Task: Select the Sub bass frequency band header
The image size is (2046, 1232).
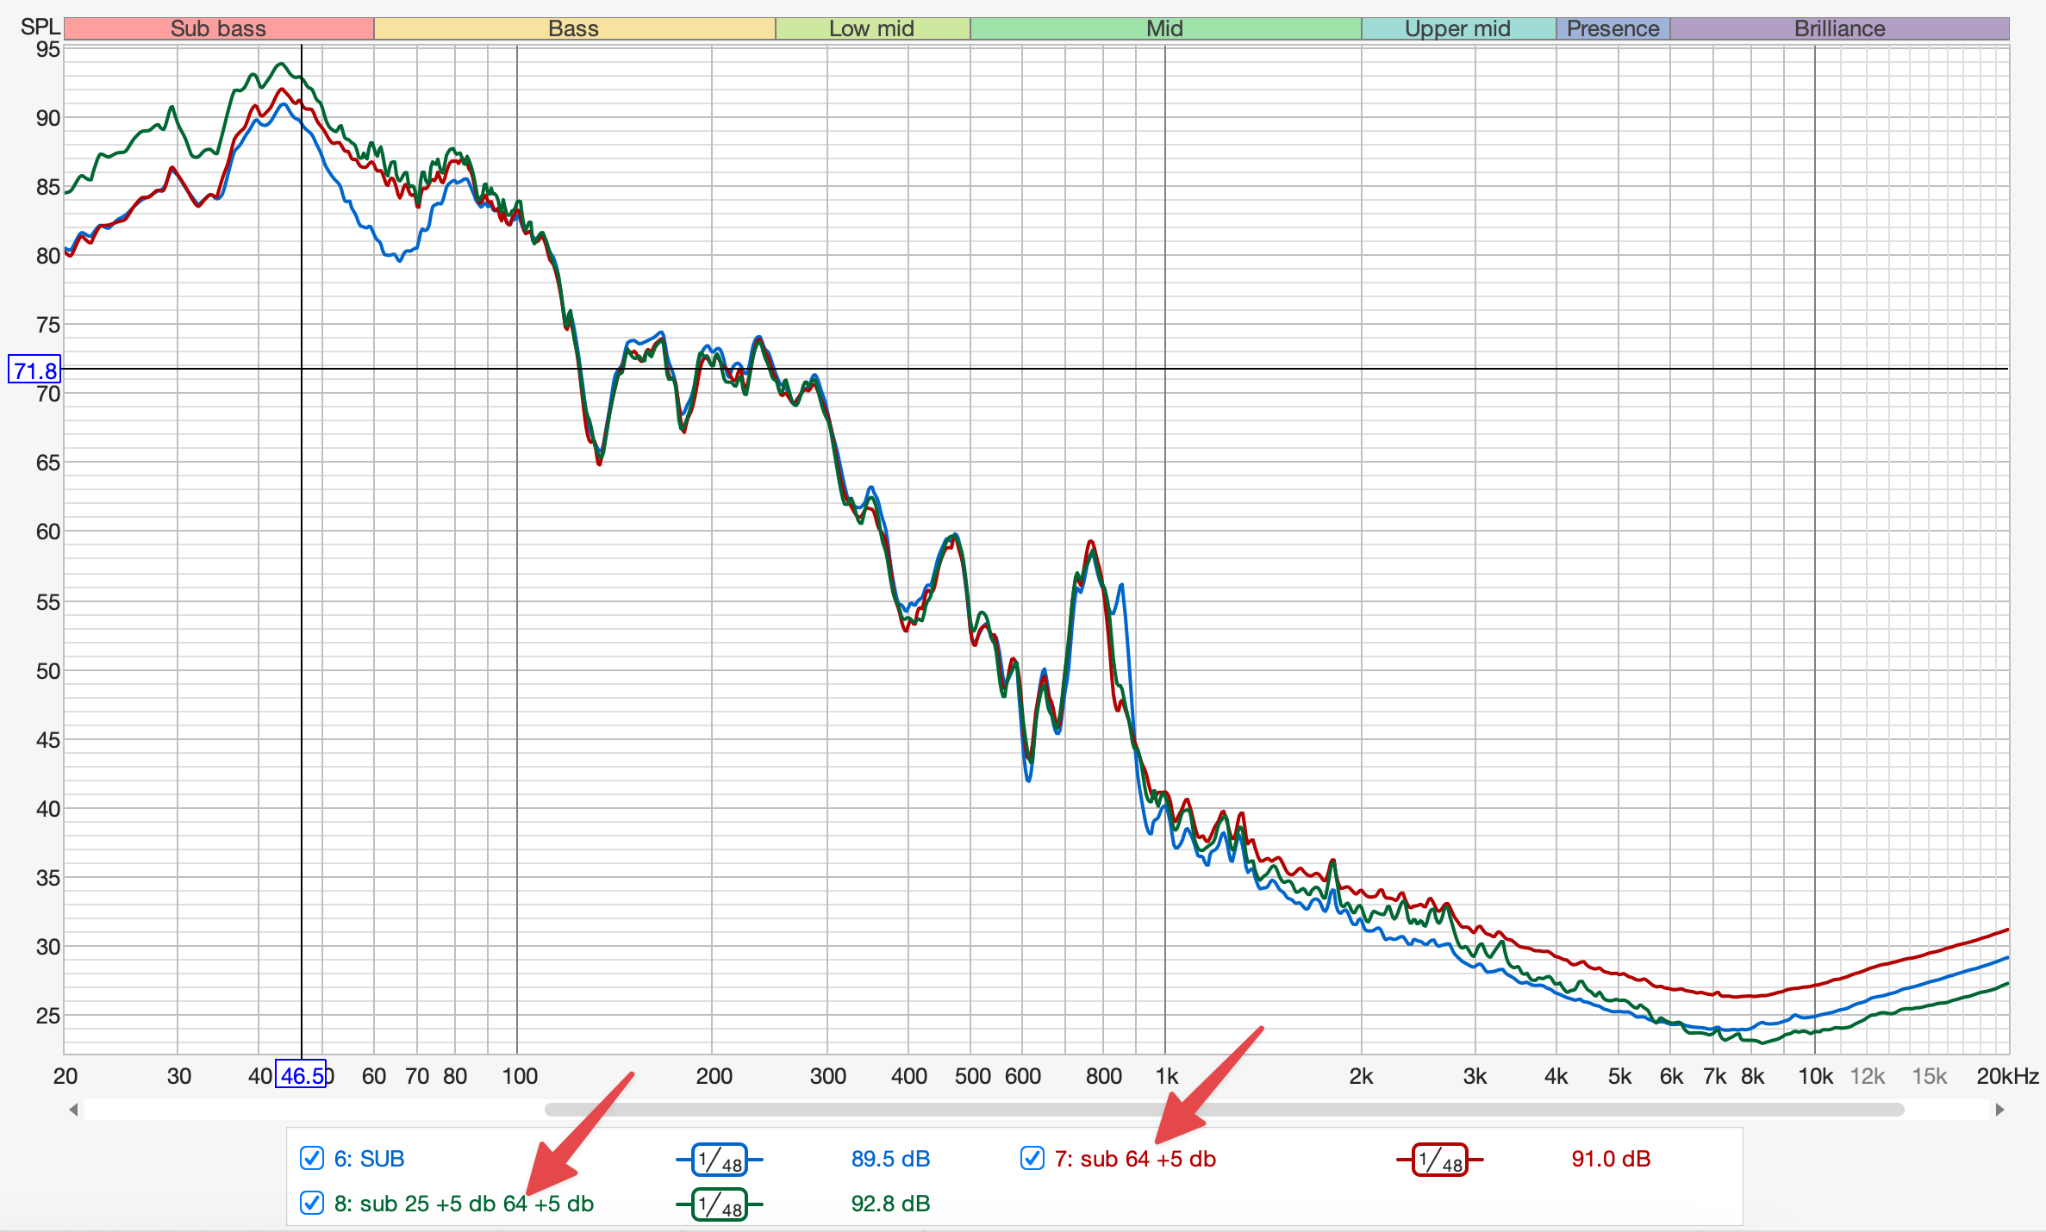Action: [219, 28]
